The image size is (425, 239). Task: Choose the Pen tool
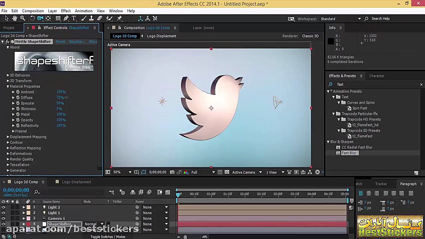pyautogui.click(x=66, y=19)
